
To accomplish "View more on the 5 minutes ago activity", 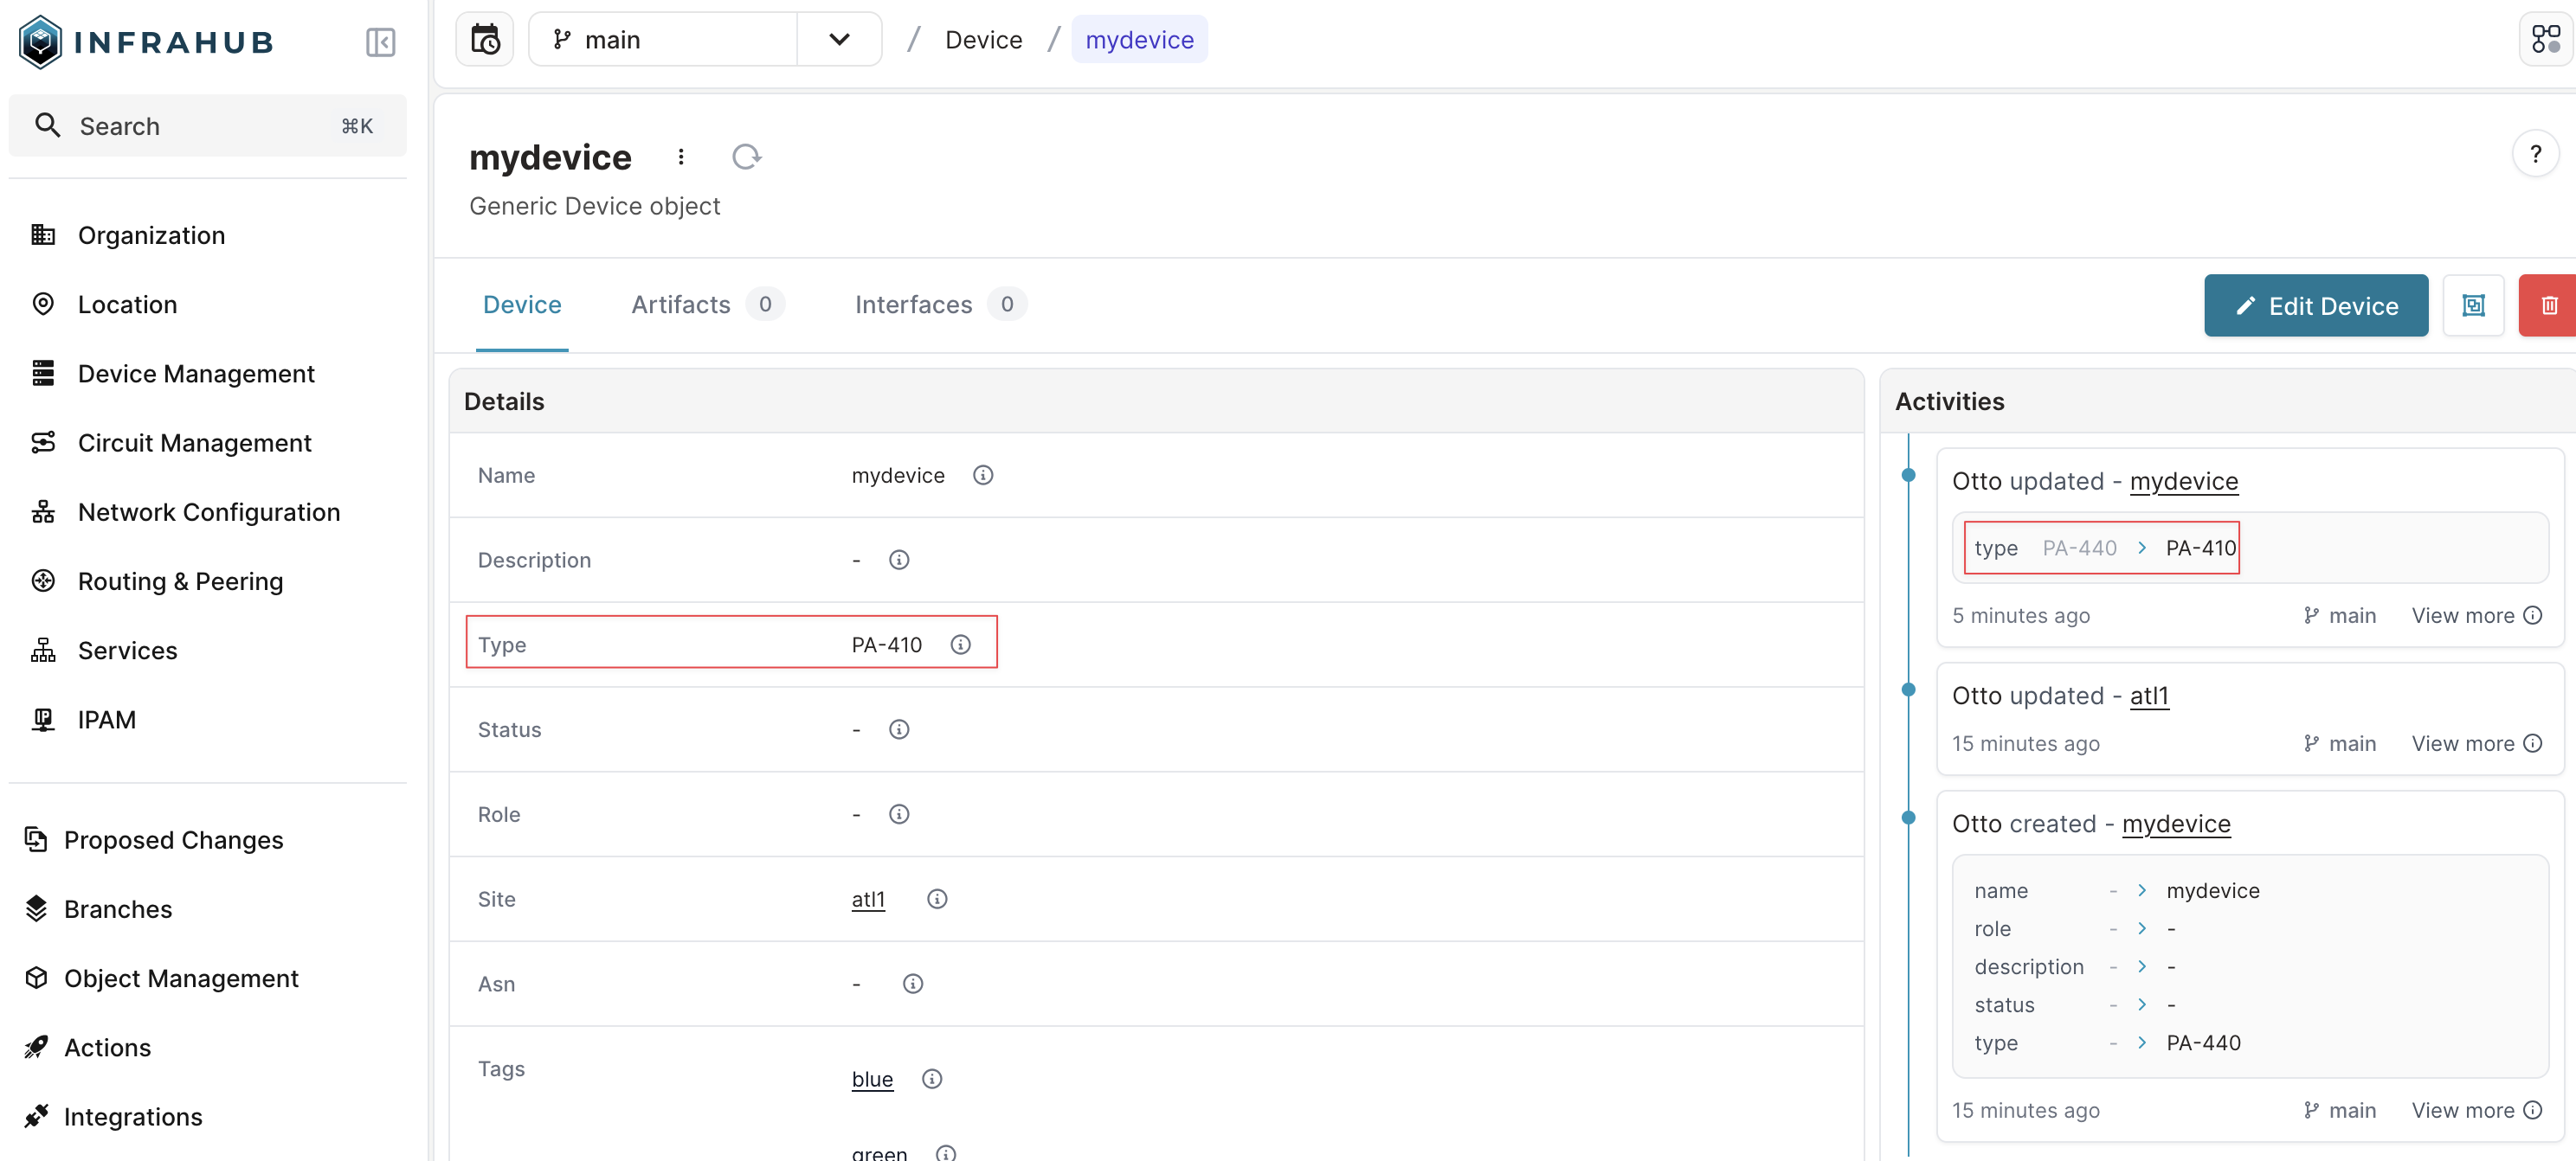I will 2476,617.
